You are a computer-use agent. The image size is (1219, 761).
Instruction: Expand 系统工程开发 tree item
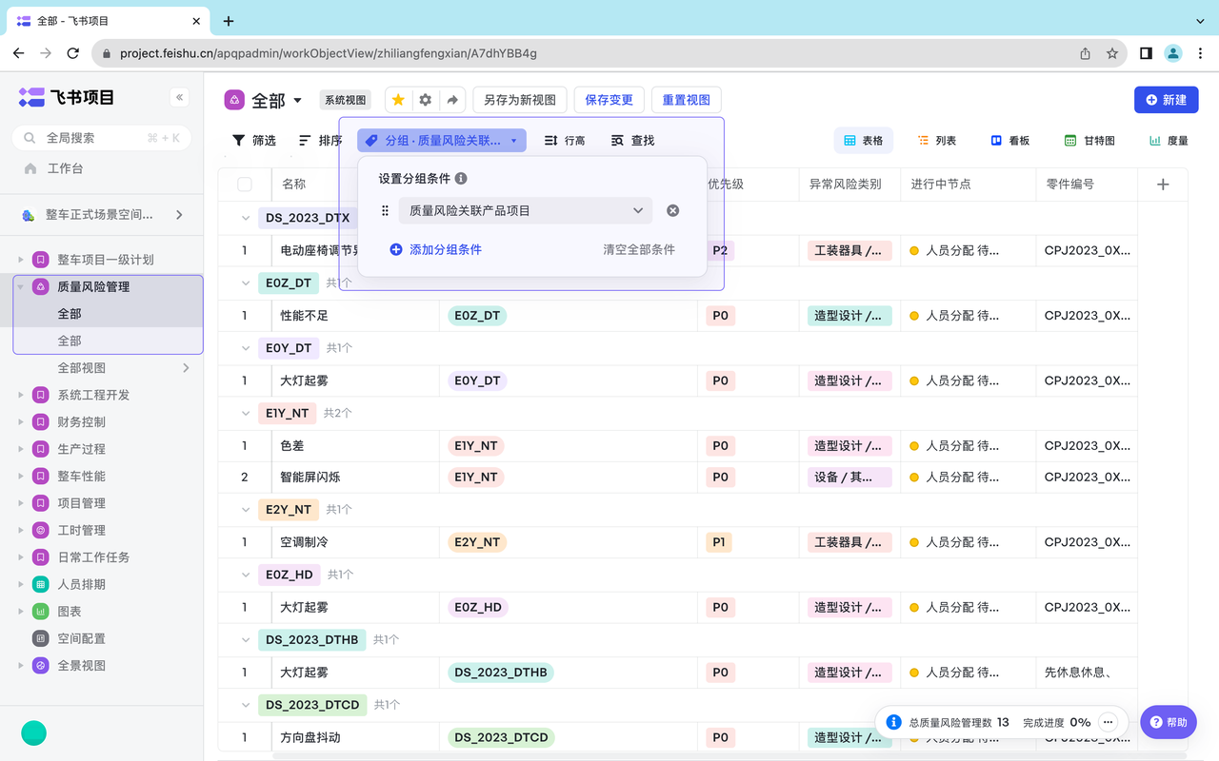(21, 396)
